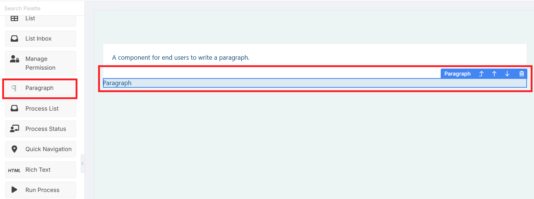534x199 pixels.
Task: Select parent element via bent up-arrow icon
Action: pyautogui.click(x=481, y=74)
